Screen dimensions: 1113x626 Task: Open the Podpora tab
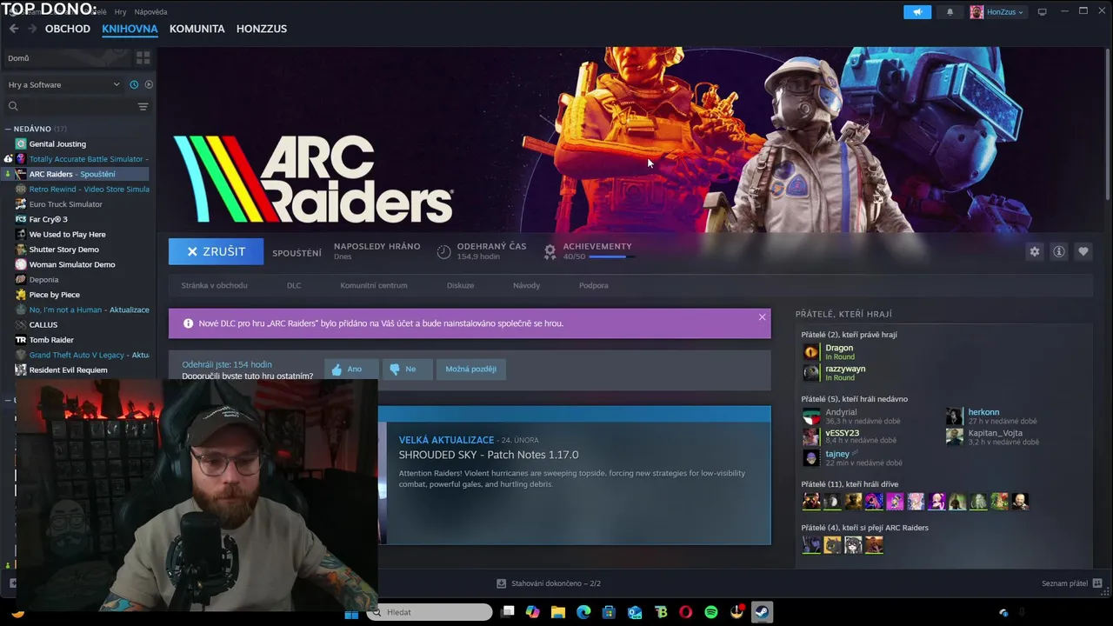pos(594,285)
